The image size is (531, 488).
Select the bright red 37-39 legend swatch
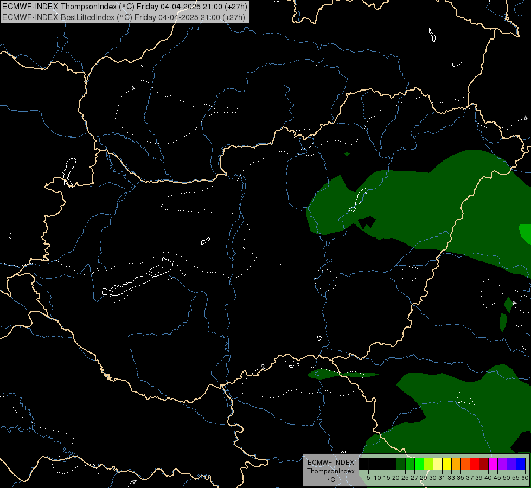[x=475, y=464]
